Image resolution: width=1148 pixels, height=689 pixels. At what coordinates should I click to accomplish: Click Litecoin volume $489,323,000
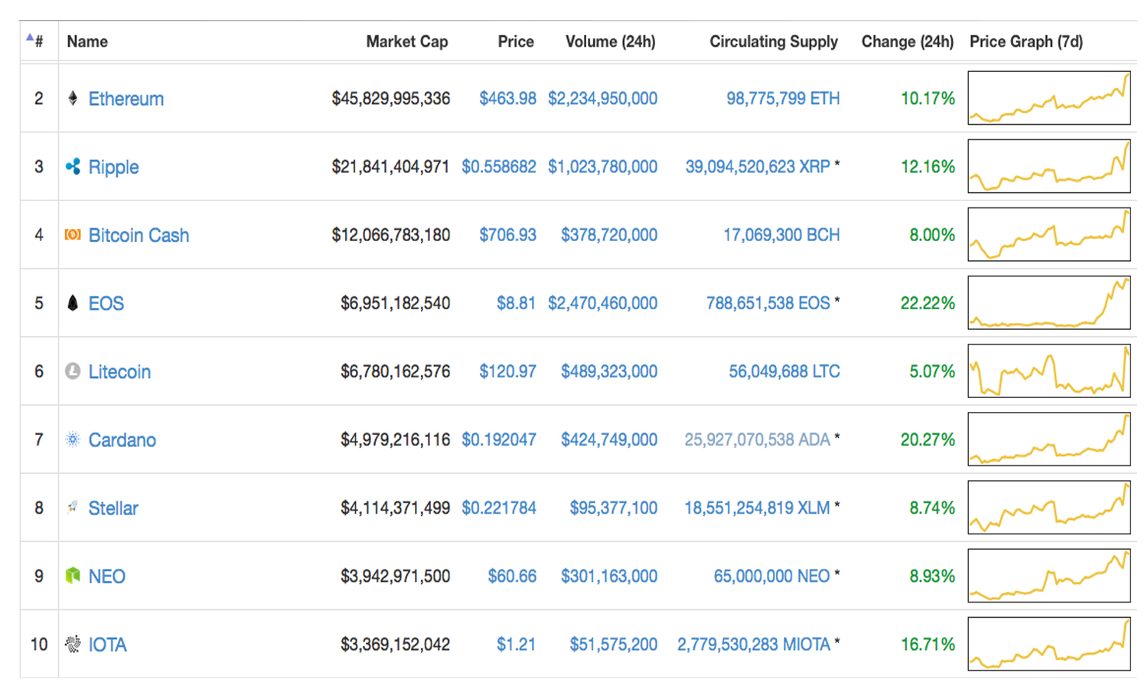pos(609,371)
